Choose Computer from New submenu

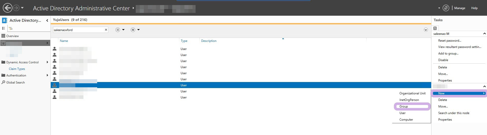pos(406,120)
